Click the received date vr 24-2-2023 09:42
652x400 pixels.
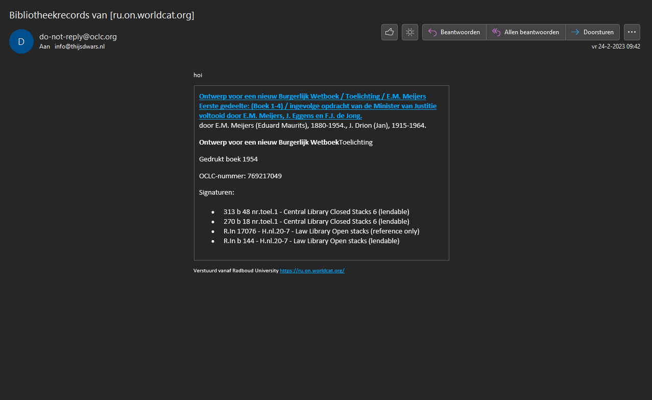click(616, 46)
